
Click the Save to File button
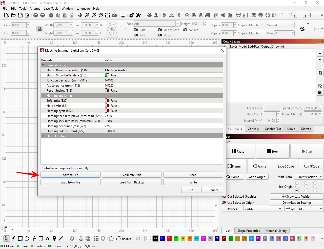pos(70,175)
